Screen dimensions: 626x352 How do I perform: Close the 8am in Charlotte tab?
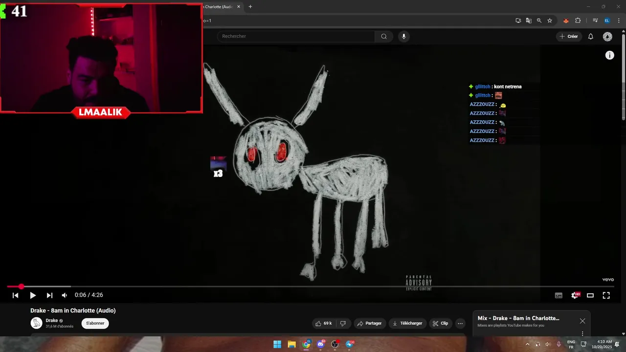pos(239,7)
